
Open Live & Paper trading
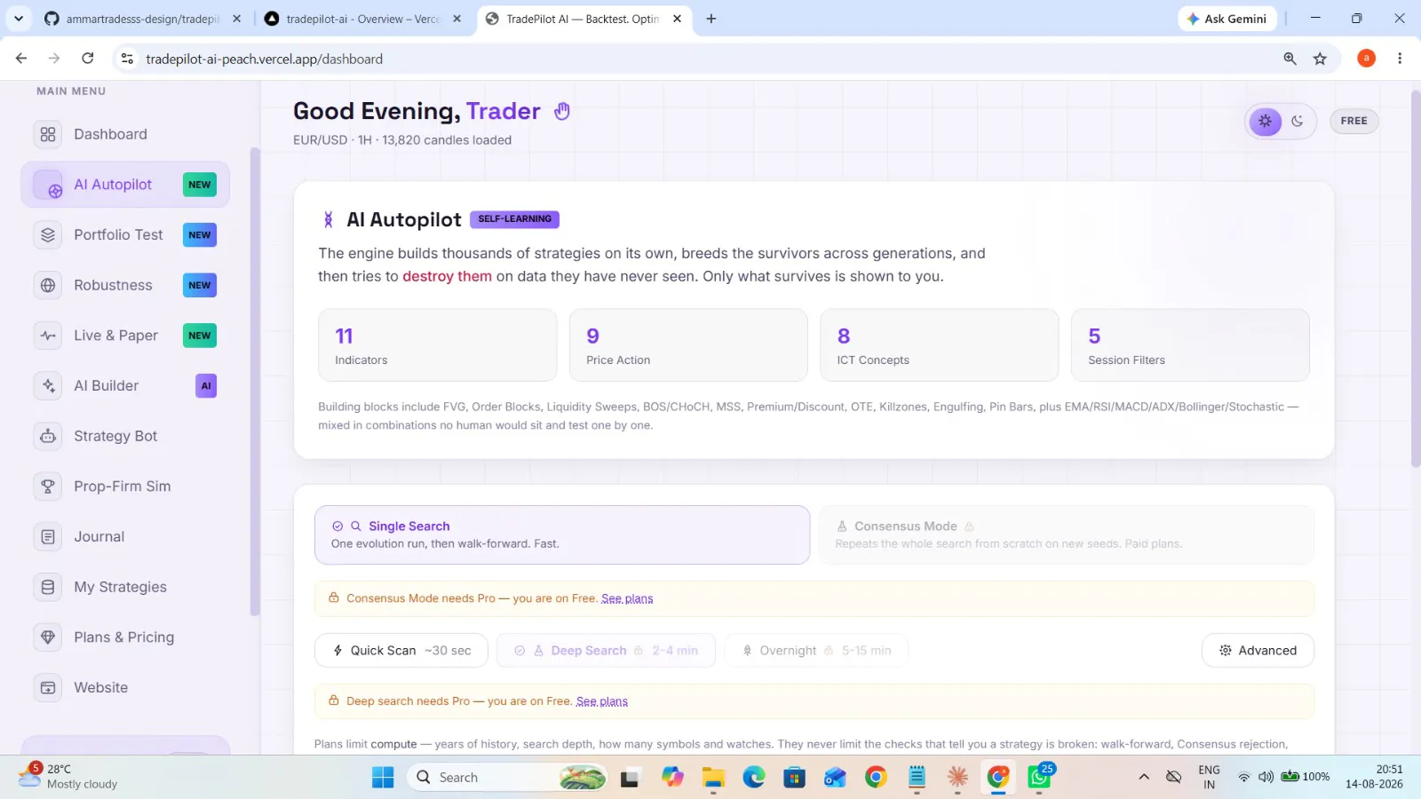pyautogui.click(x=125, y=336)
